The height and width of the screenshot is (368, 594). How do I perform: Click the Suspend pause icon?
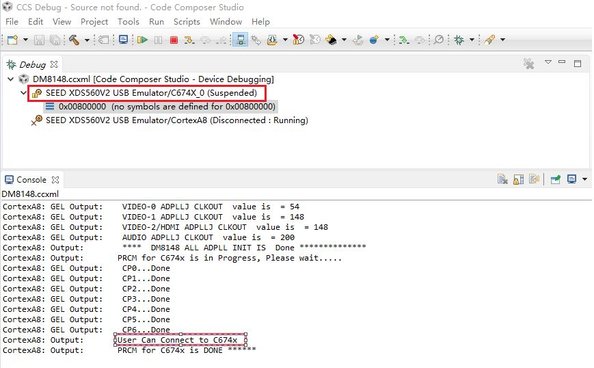(x=159, y=40)
